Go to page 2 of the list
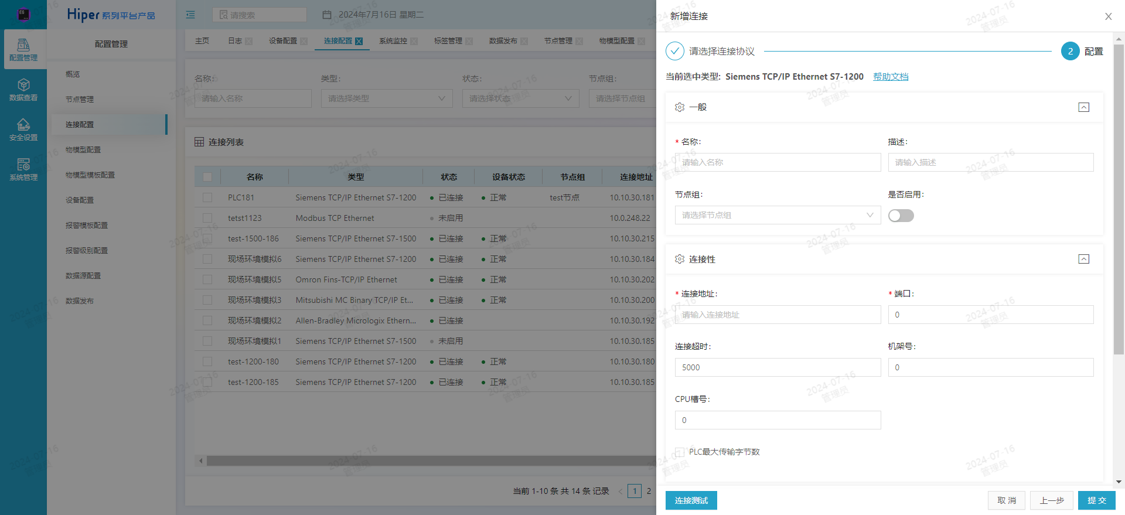The height and width of the screenshot is (515, 1125). (x=649, y=492)
